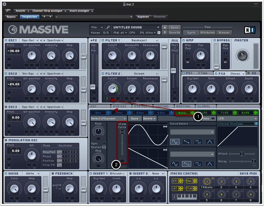The height and width of the screenshot is (206, 264).
Task: Select the sine waveform in upper curve row
Action: (175, 142)
